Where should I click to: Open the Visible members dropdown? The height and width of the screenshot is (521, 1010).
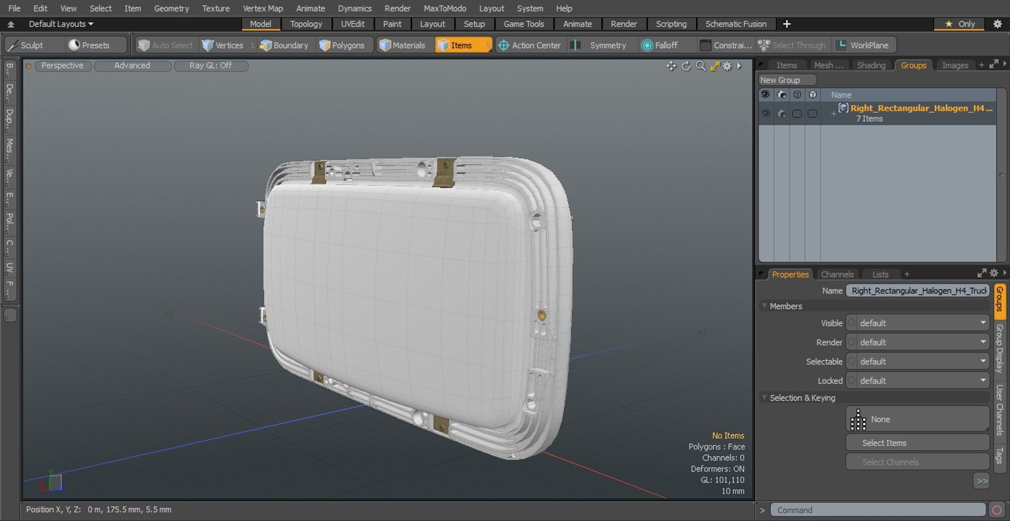pyautogui.click(x=917, y=323)
